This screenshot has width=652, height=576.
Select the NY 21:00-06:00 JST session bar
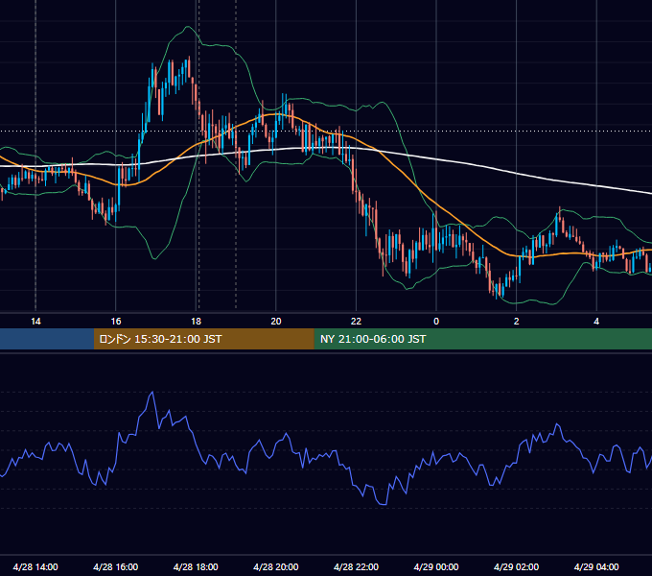[x=482, y=339]
